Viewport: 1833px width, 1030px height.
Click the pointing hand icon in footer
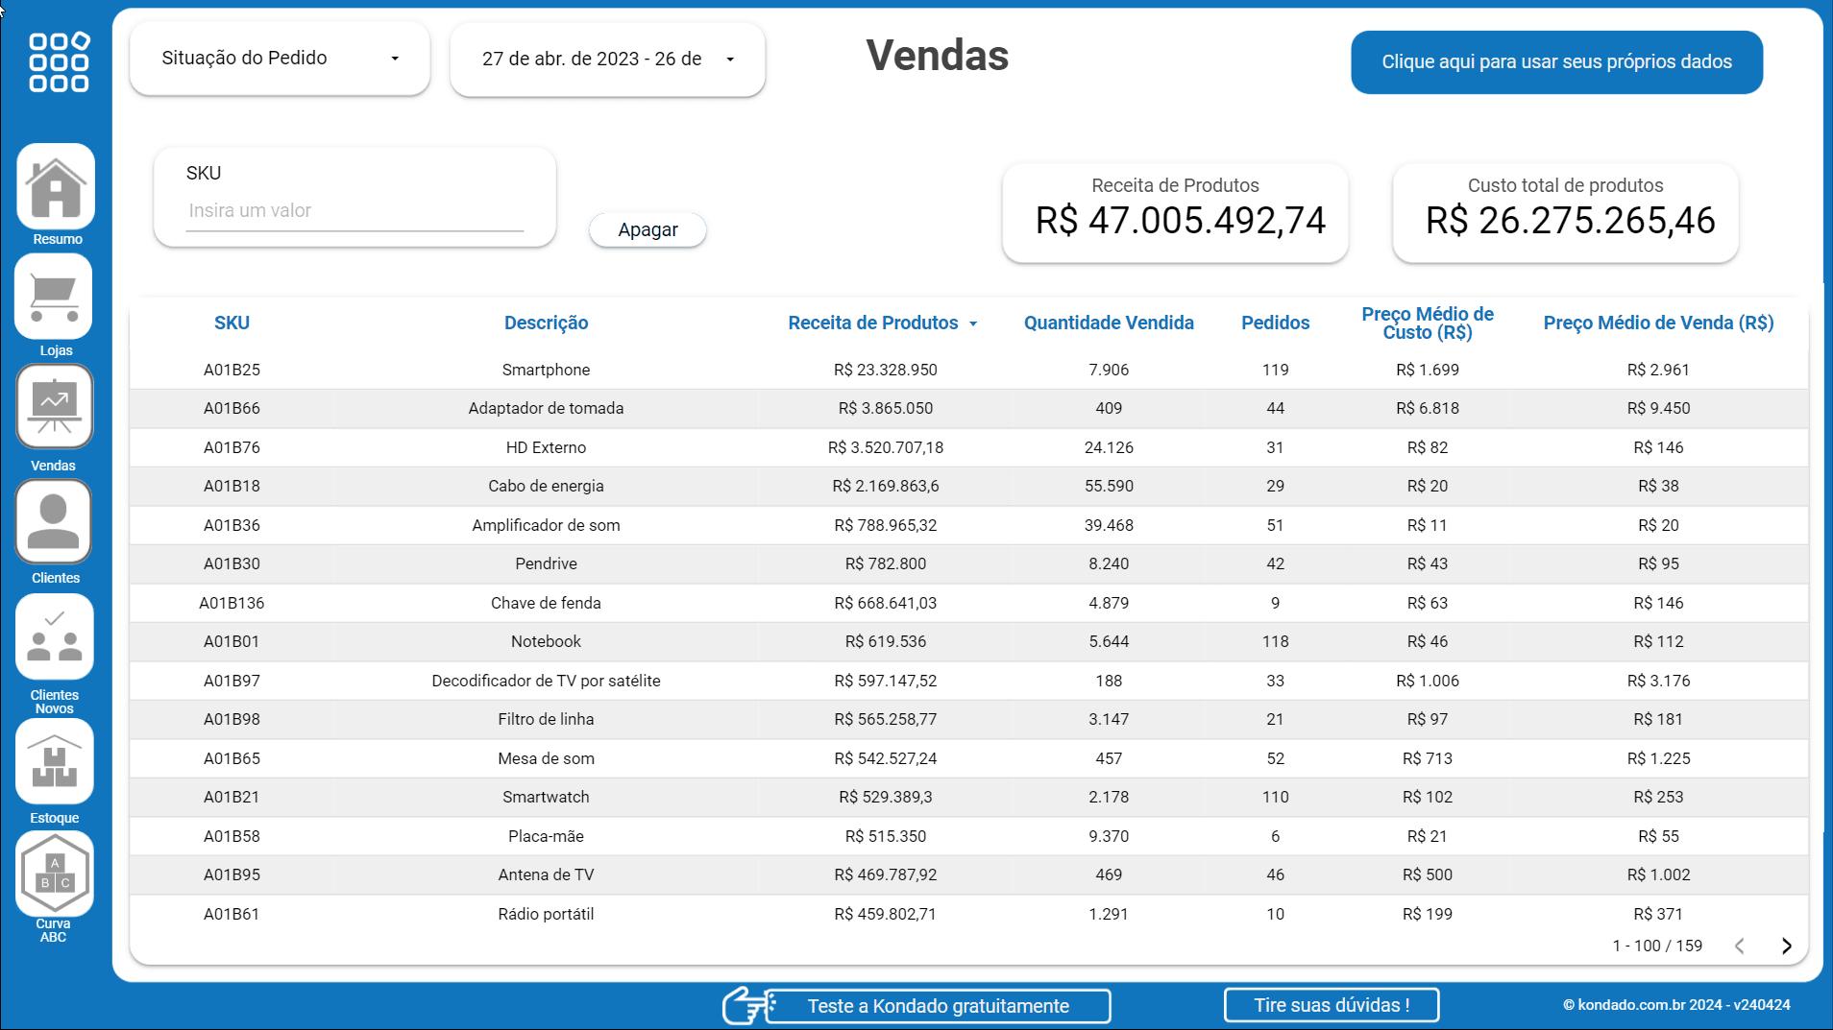click(x=746, y=1006)
